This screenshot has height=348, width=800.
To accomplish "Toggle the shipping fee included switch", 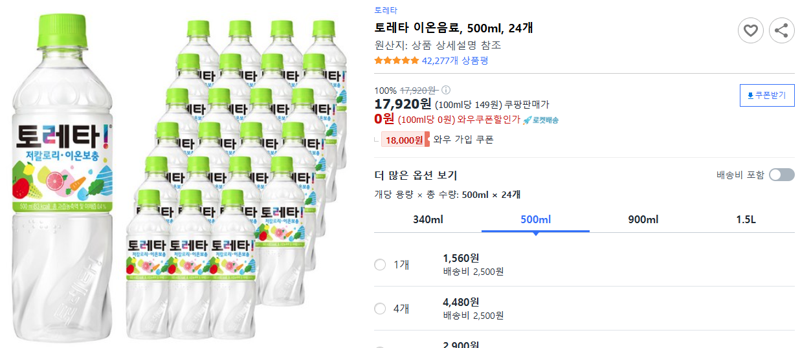I will (x=781, y=175).
